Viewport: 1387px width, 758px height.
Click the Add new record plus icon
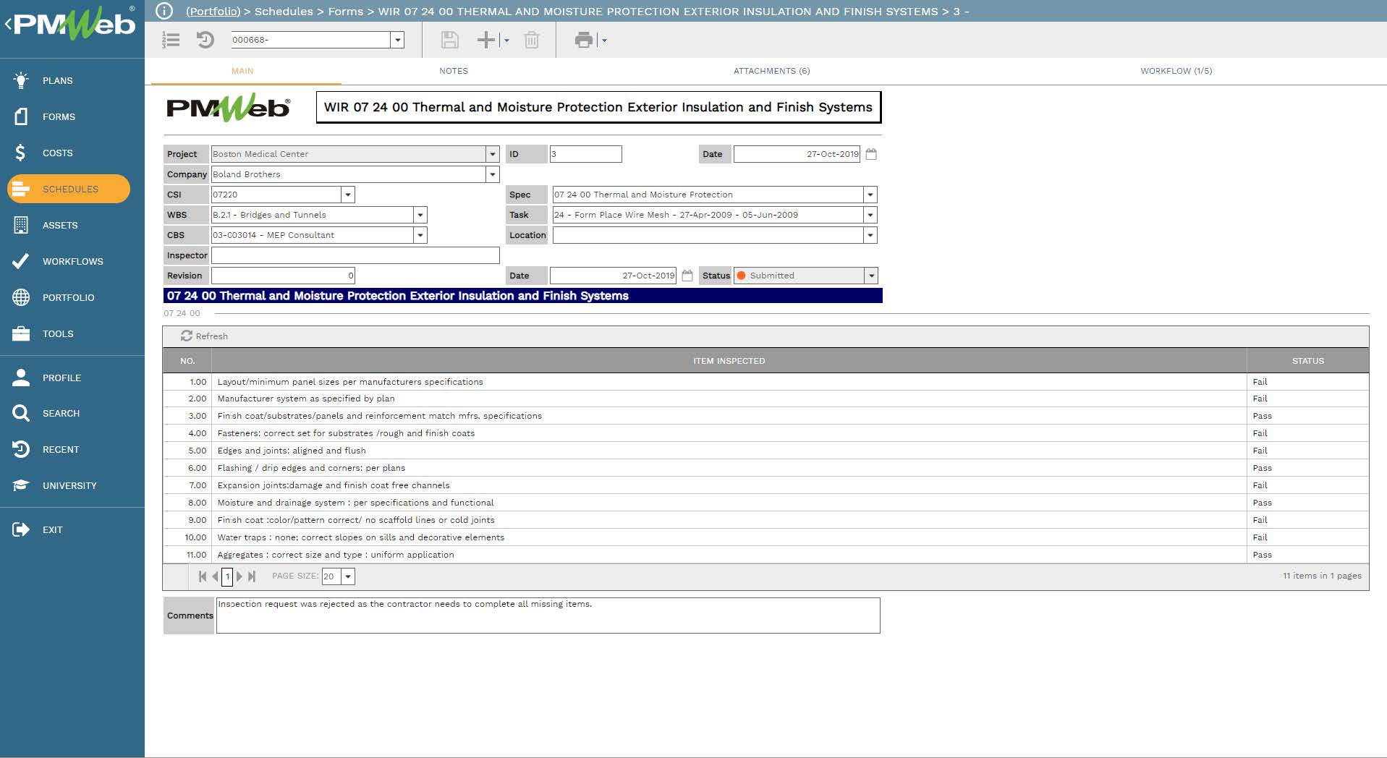coord(486,40)
